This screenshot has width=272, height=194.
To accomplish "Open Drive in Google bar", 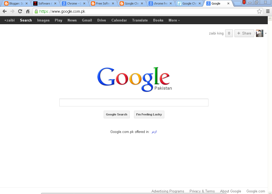I will 102,20.
